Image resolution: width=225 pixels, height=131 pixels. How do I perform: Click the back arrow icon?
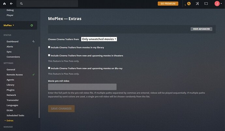pos(11,4)
